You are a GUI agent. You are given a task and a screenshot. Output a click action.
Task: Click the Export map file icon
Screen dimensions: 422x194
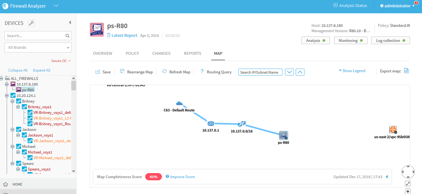coord(406,71)
